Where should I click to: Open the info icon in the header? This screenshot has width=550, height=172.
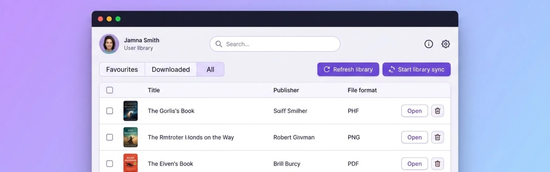point(428,44)
